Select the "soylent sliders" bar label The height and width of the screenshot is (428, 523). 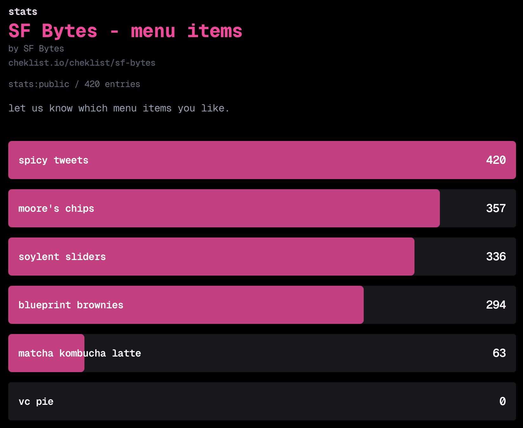(62, 257)
